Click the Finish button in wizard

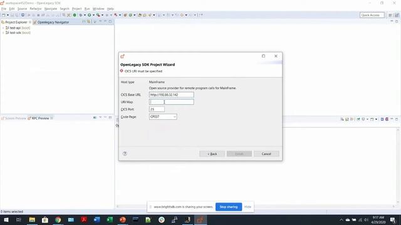239,154
